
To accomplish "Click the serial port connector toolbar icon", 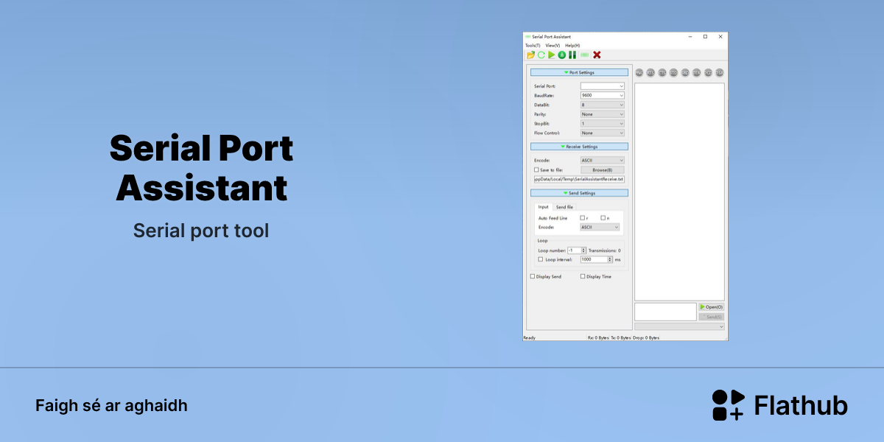I will click(x=584, y=55).
